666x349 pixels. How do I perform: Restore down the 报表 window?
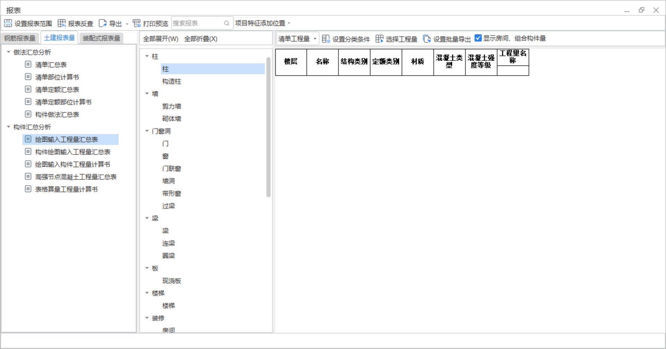tap(641, 10)
